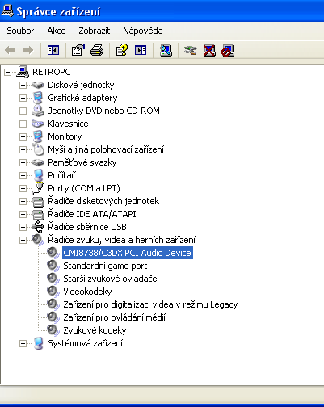Click the greyed Back arrow in the toolbar
The image size is (324, 407).
click(x=11, y=50)
